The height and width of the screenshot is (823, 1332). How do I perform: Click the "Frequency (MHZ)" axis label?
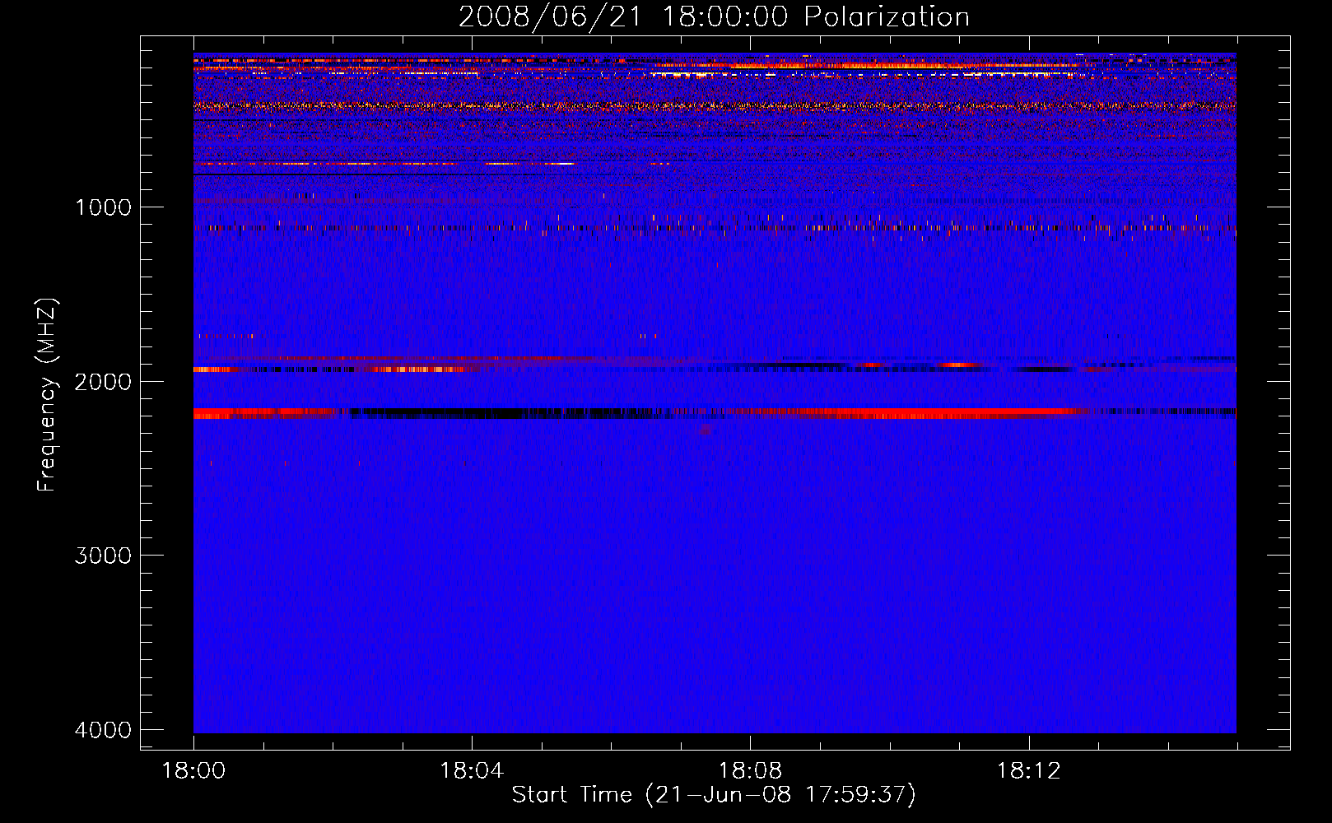(47, 394)
